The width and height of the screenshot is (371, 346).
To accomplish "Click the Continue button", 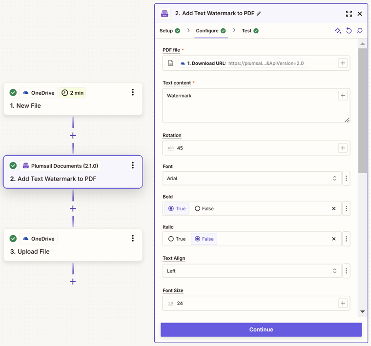I will [x=261, y=329].
